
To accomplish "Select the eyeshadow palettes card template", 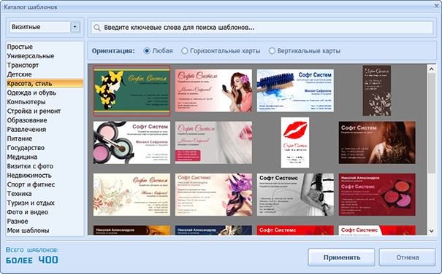I will 132,143.
